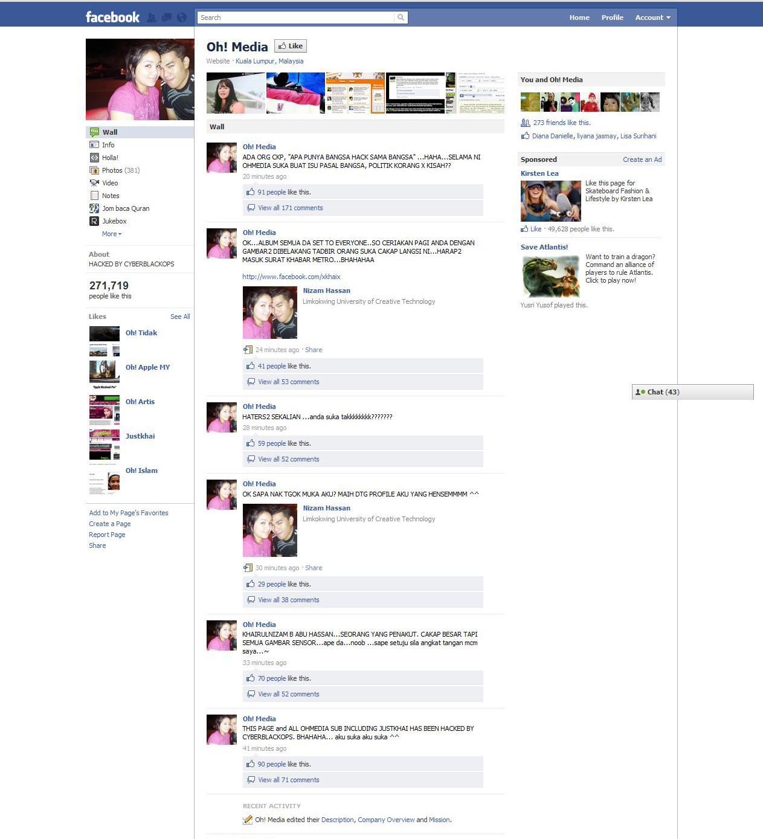Open the Chat (43) bar
This screenshot has width=763, height=839.
693,392
